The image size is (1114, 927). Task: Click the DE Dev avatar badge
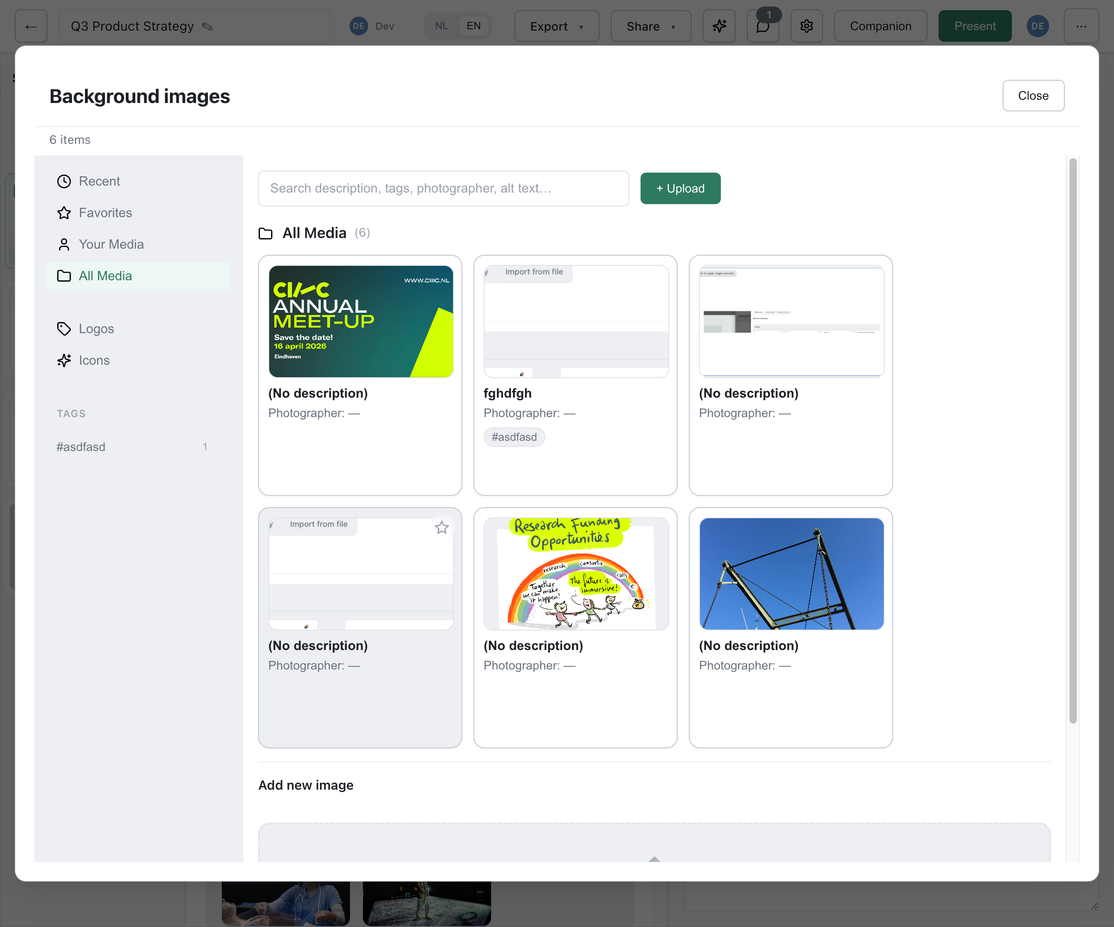359,26
